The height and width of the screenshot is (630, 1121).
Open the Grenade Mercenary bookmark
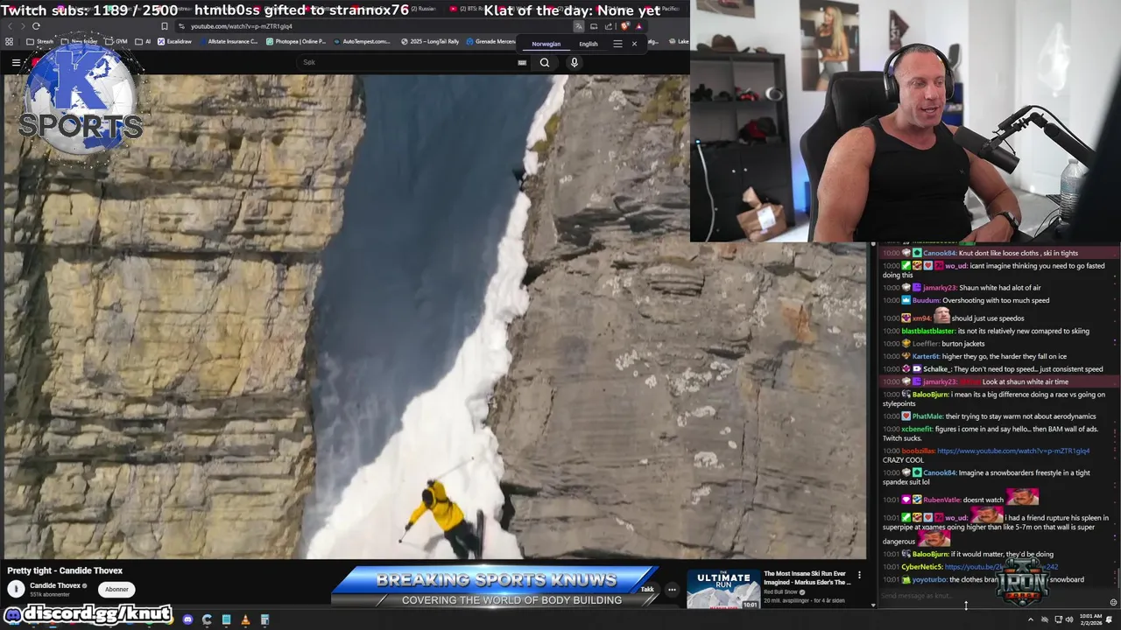(x=491, y=41)
